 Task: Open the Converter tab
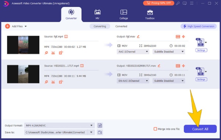[71, 14]
